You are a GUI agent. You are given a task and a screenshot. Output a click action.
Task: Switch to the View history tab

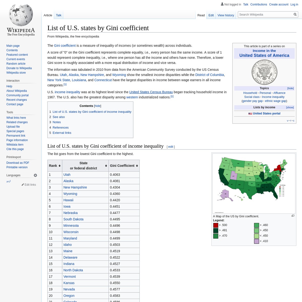tap(226, 15)
